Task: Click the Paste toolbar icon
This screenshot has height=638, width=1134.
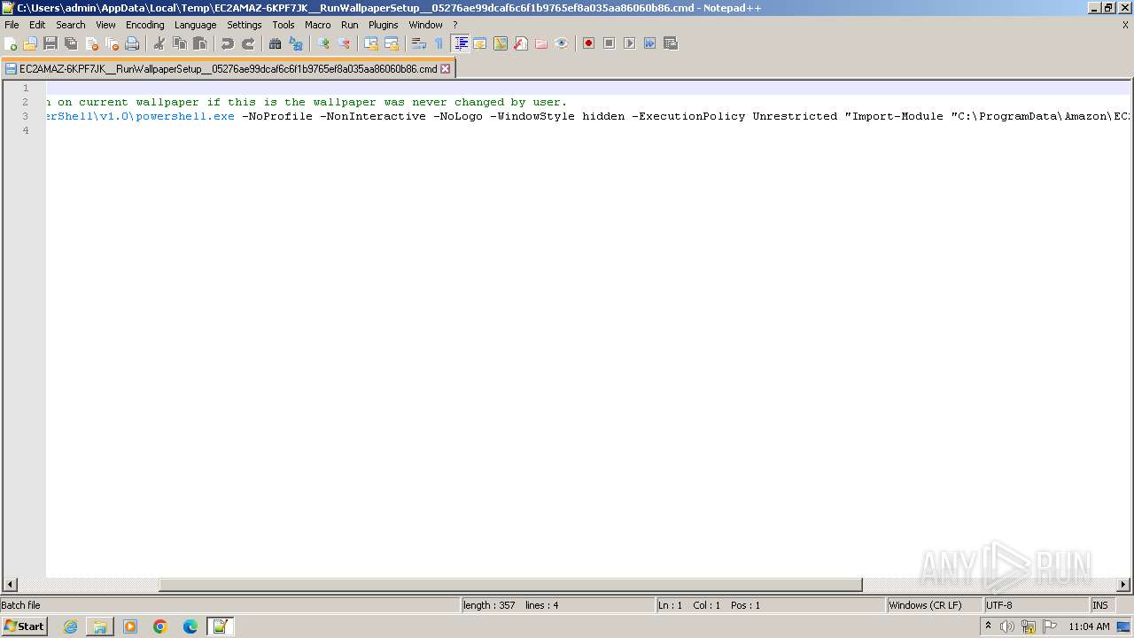Action: pos(200,43)
